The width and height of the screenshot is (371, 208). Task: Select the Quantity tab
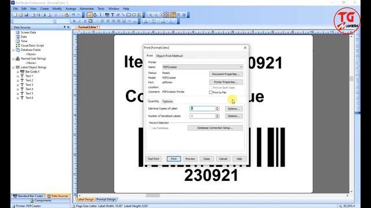tap(153, 101)
